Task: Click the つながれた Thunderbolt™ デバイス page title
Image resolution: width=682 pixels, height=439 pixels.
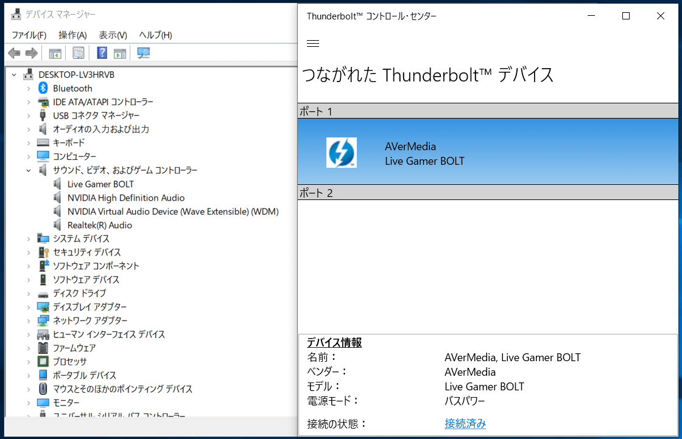Action: [x=428, y=75]
